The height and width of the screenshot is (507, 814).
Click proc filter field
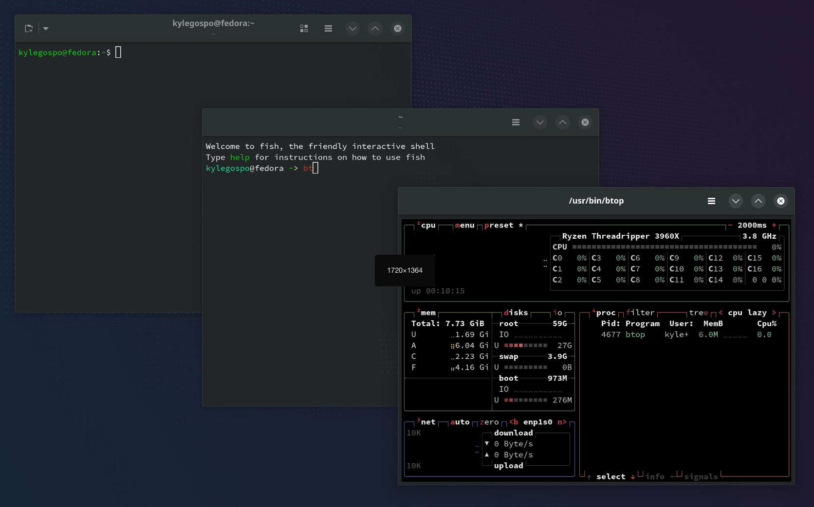[640, 313]
